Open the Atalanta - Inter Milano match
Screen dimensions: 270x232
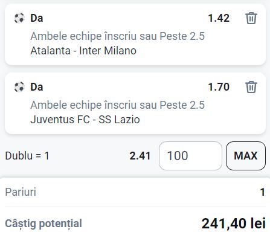(x=83, y=51)
